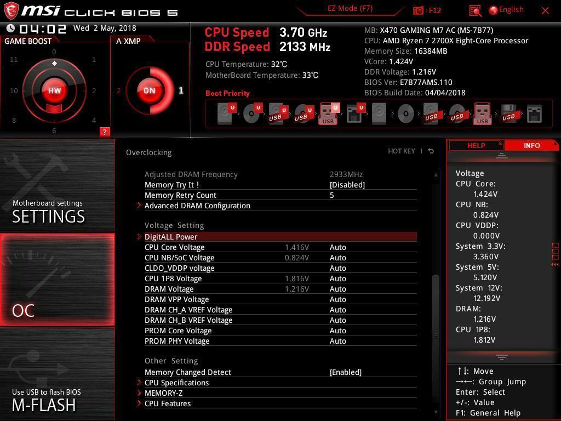Click the settings list scroll-up arrow

click(x=436, y=175)
